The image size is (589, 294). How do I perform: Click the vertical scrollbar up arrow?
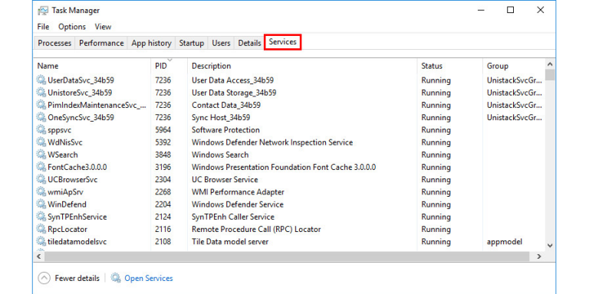(550, 64)
